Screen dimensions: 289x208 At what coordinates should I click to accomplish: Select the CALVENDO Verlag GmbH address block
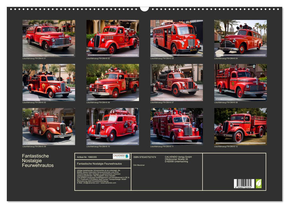[x=178, y=159]
